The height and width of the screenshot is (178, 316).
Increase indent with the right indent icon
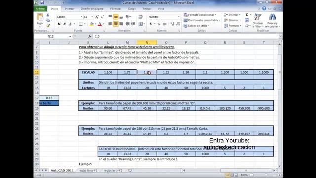(x=133, y=24)
